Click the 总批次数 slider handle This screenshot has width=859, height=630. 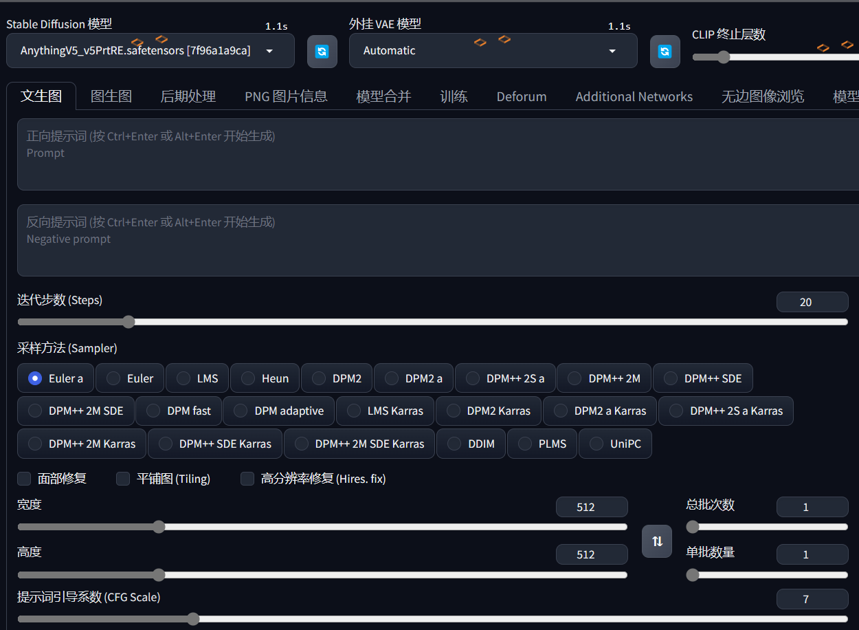[693, 527]
